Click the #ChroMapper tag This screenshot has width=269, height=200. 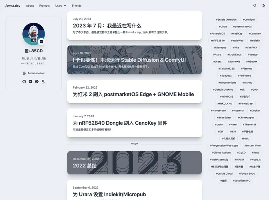point(246,118)
